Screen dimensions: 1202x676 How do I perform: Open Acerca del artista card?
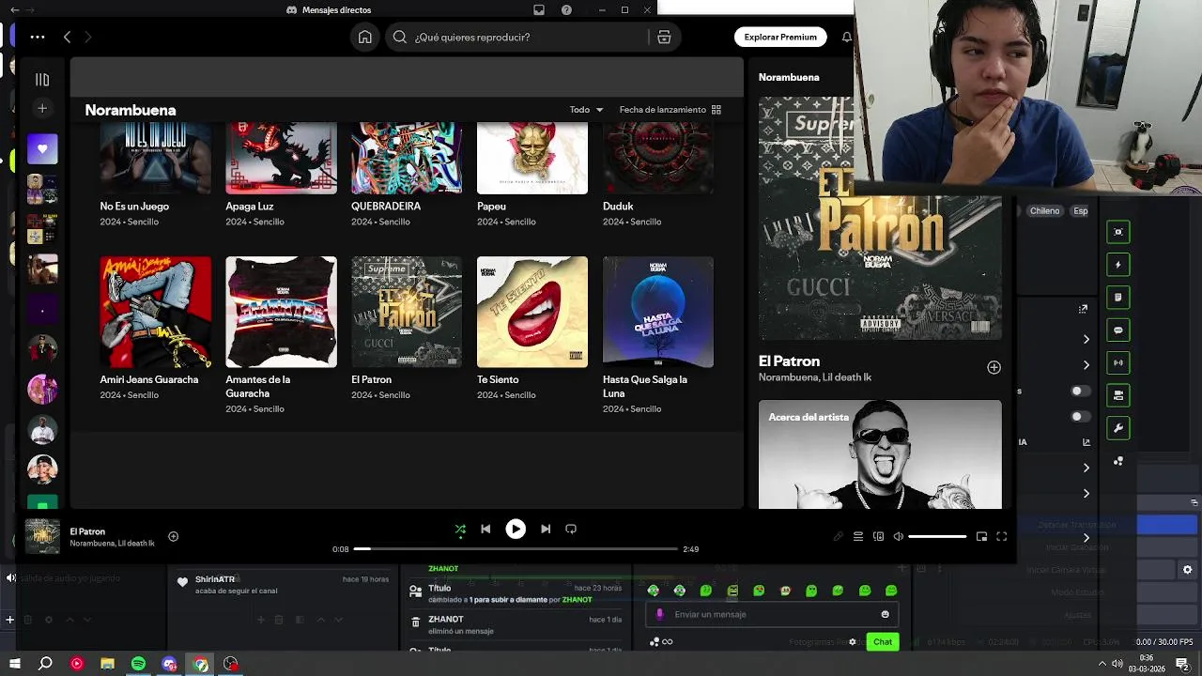tap(880, 454)
